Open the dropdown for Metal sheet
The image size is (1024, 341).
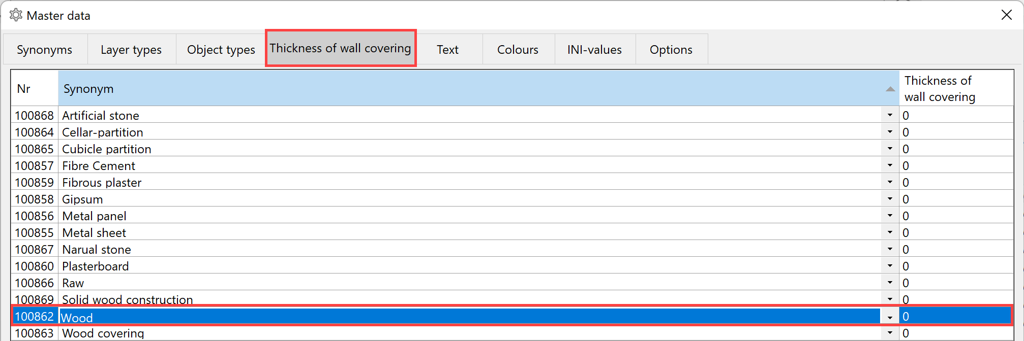(x=890, y=232)
